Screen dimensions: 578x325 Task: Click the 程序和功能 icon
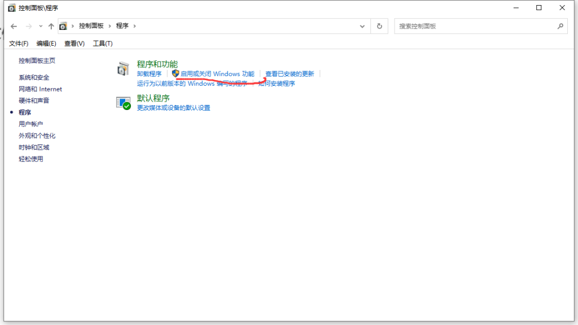(123, 69)
